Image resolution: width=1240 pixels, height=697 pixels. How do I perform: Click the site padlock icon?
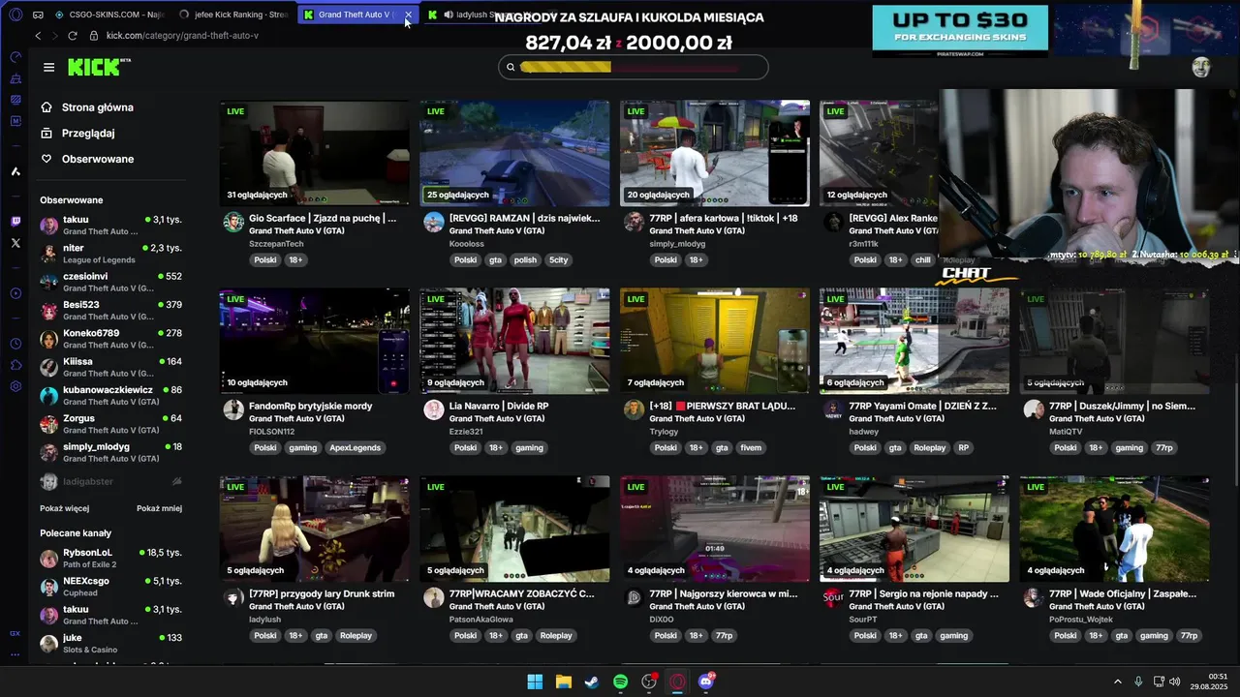point(94,36)
